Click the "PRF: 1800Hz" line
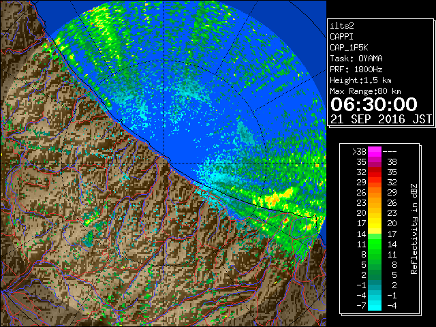436x327 pixels. pos(356,69)
